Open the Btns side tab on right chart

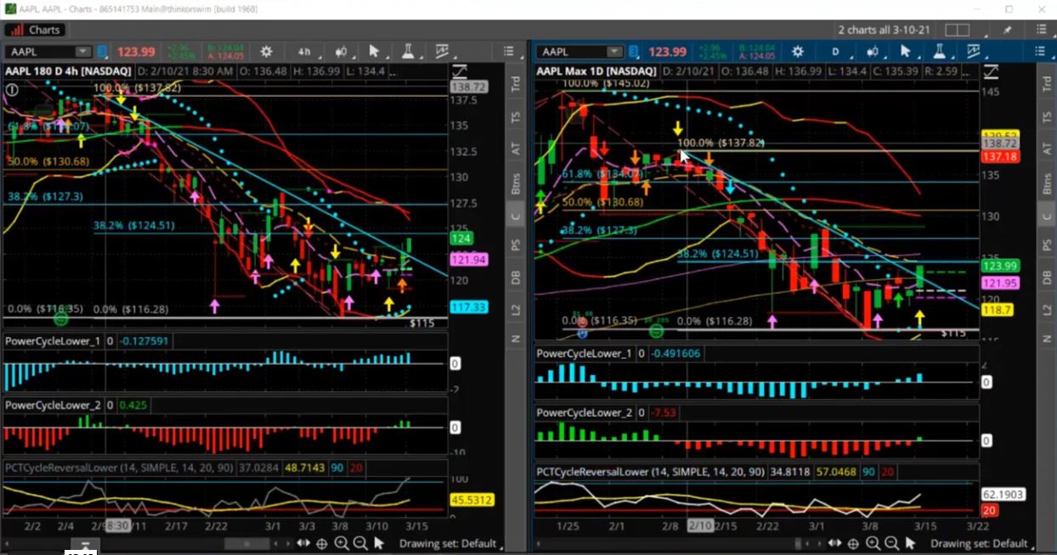1047,182
